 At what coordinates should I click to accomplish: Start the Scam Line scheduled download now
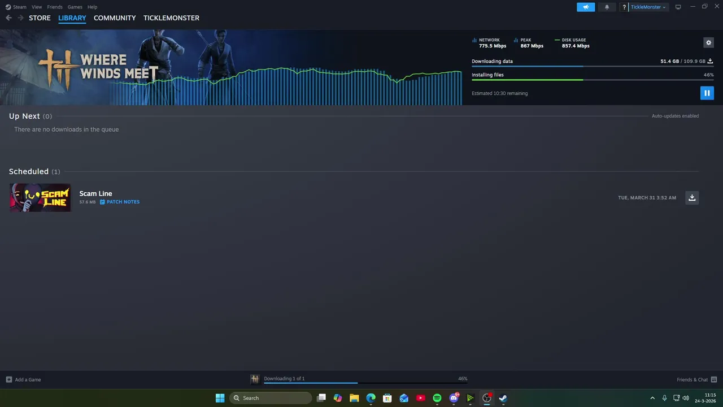tap(692, 197)
